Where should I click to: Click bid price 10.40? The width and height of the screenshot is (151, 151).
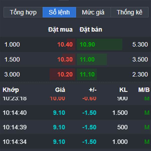pyautogui.click(x=65, y=45)
